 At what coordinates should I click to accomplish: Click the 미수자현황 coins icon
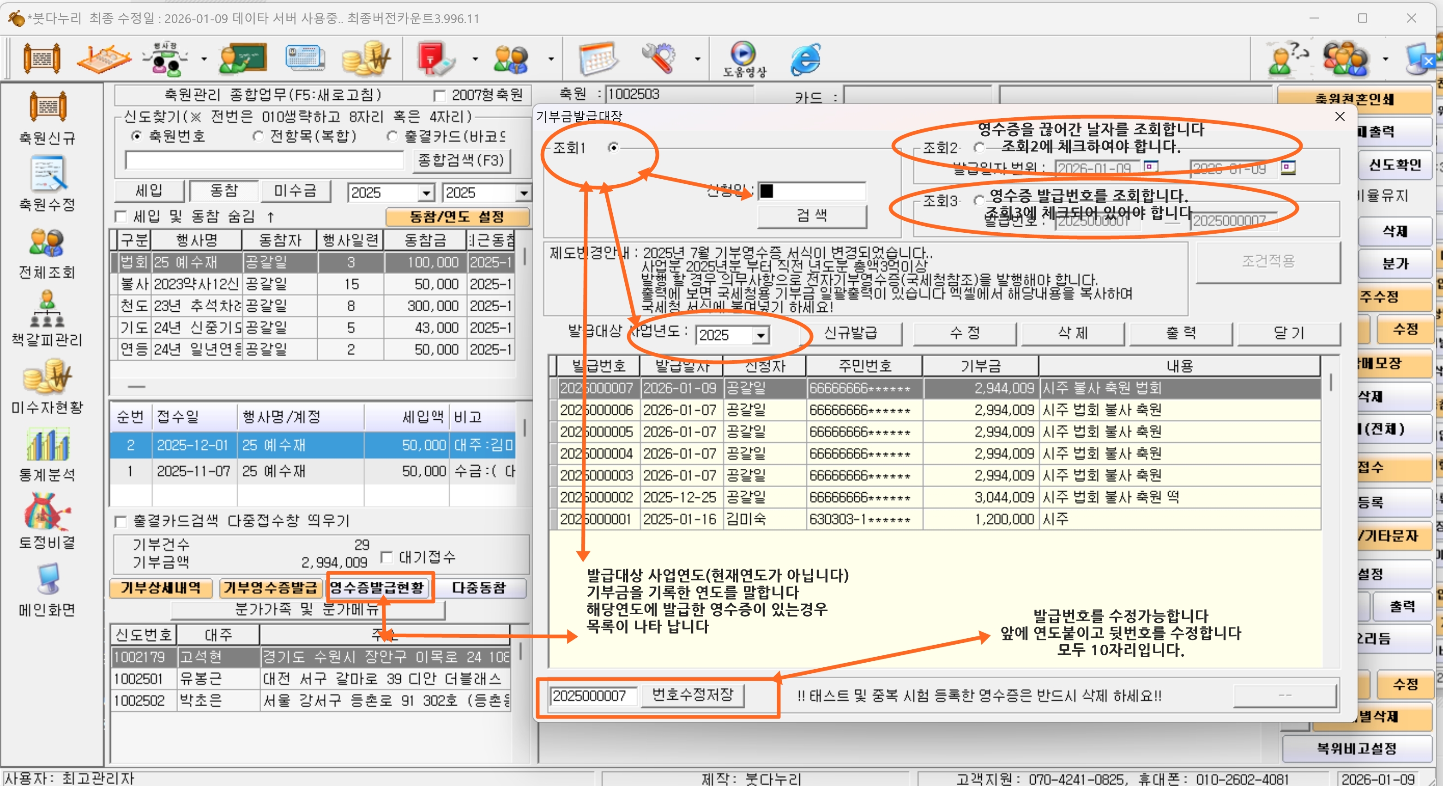pyautogui.click(x=47, y=377)
